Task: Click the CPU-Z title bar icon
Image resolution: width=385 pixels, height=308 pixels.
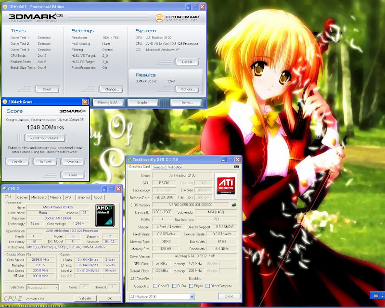Action: point(4,189)
